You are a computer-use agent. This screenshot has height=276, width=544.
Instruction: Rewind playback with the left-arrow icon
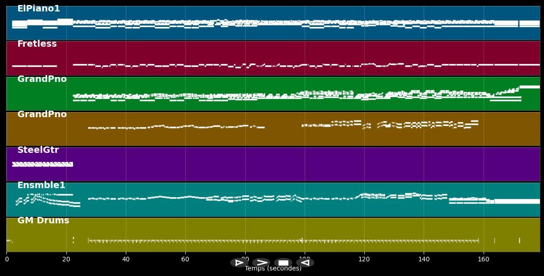coord(305,262)
